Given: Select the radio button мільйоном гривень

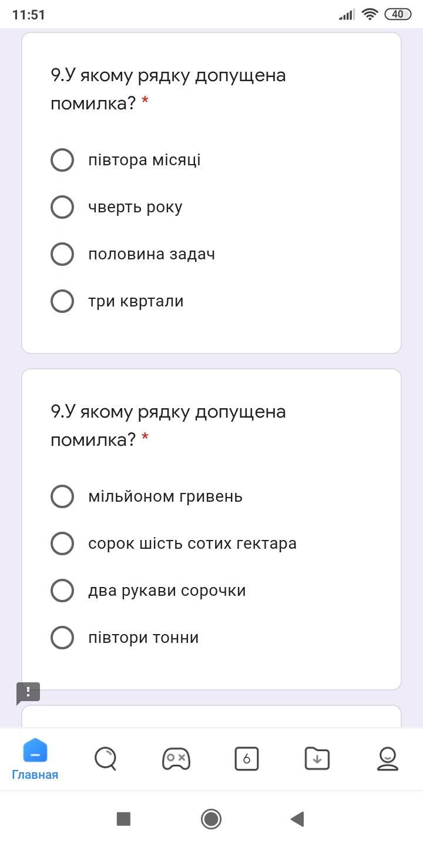Looking at the screenshot, I should coord(62,496).
